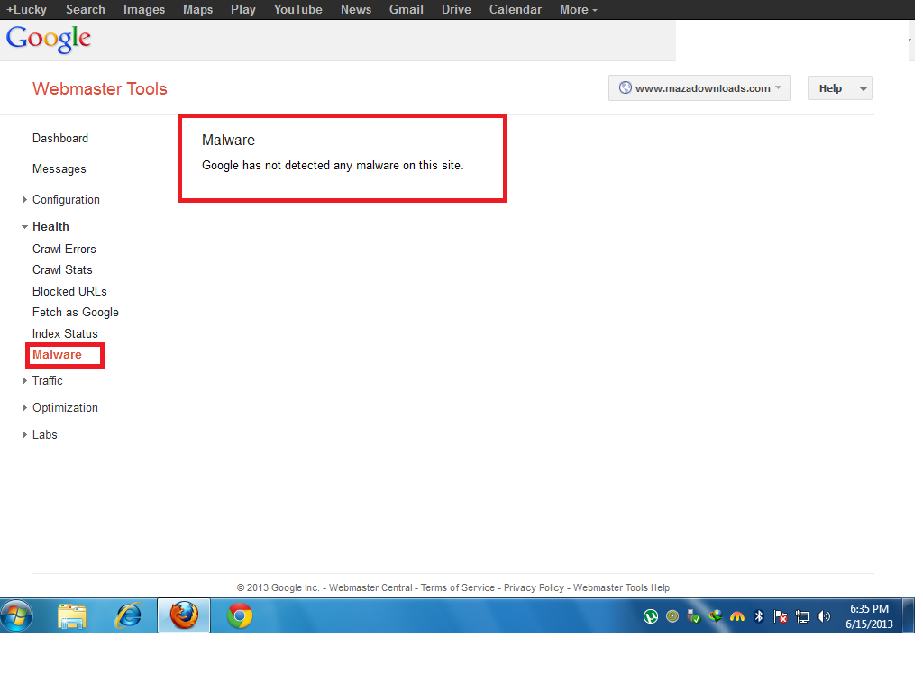Viewport: 923px width, 692px height.
Task: Click the safely remove hardware tray icon
Action: click(693, 616)
